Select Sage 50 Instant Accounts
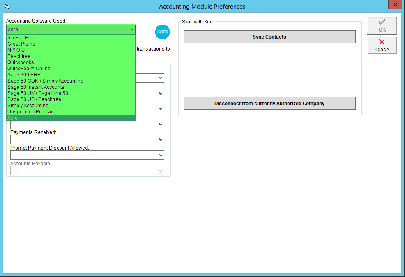This screenshot has width=405, height=277. click(71, 87)
